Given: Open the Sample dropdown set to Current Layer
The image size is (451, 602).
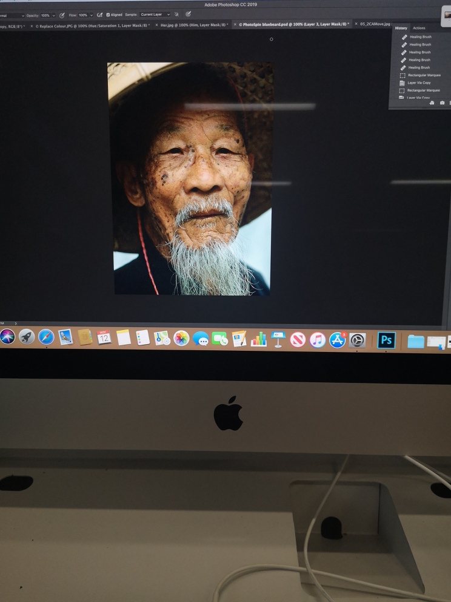Looking at the screenshot, I should click(x=155, y=15).
